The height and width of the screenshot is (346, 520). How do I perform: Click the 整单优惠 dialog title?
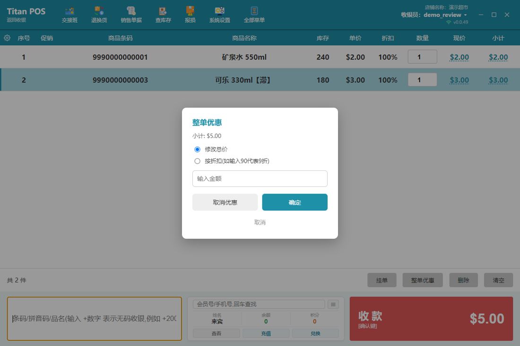pos(207,123)
